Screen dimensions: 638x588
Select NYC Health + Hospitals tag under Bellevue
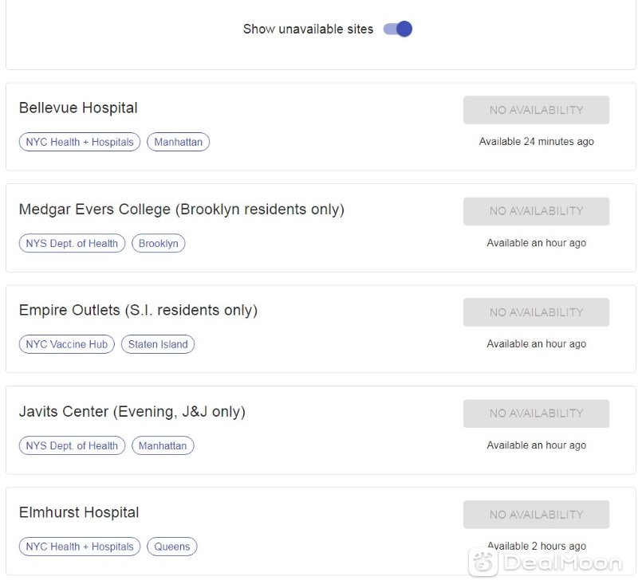tap(80, 142)
